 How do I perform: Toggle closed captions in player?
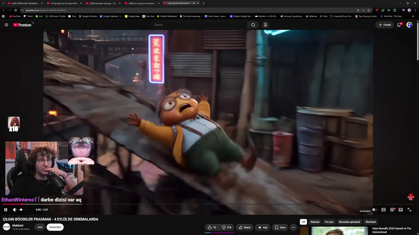tap(383, 210)
